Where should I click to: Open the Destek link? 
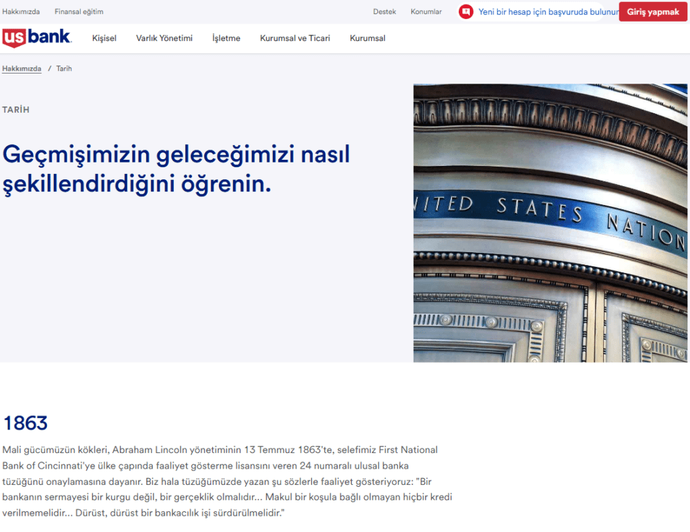click(384, 12)
